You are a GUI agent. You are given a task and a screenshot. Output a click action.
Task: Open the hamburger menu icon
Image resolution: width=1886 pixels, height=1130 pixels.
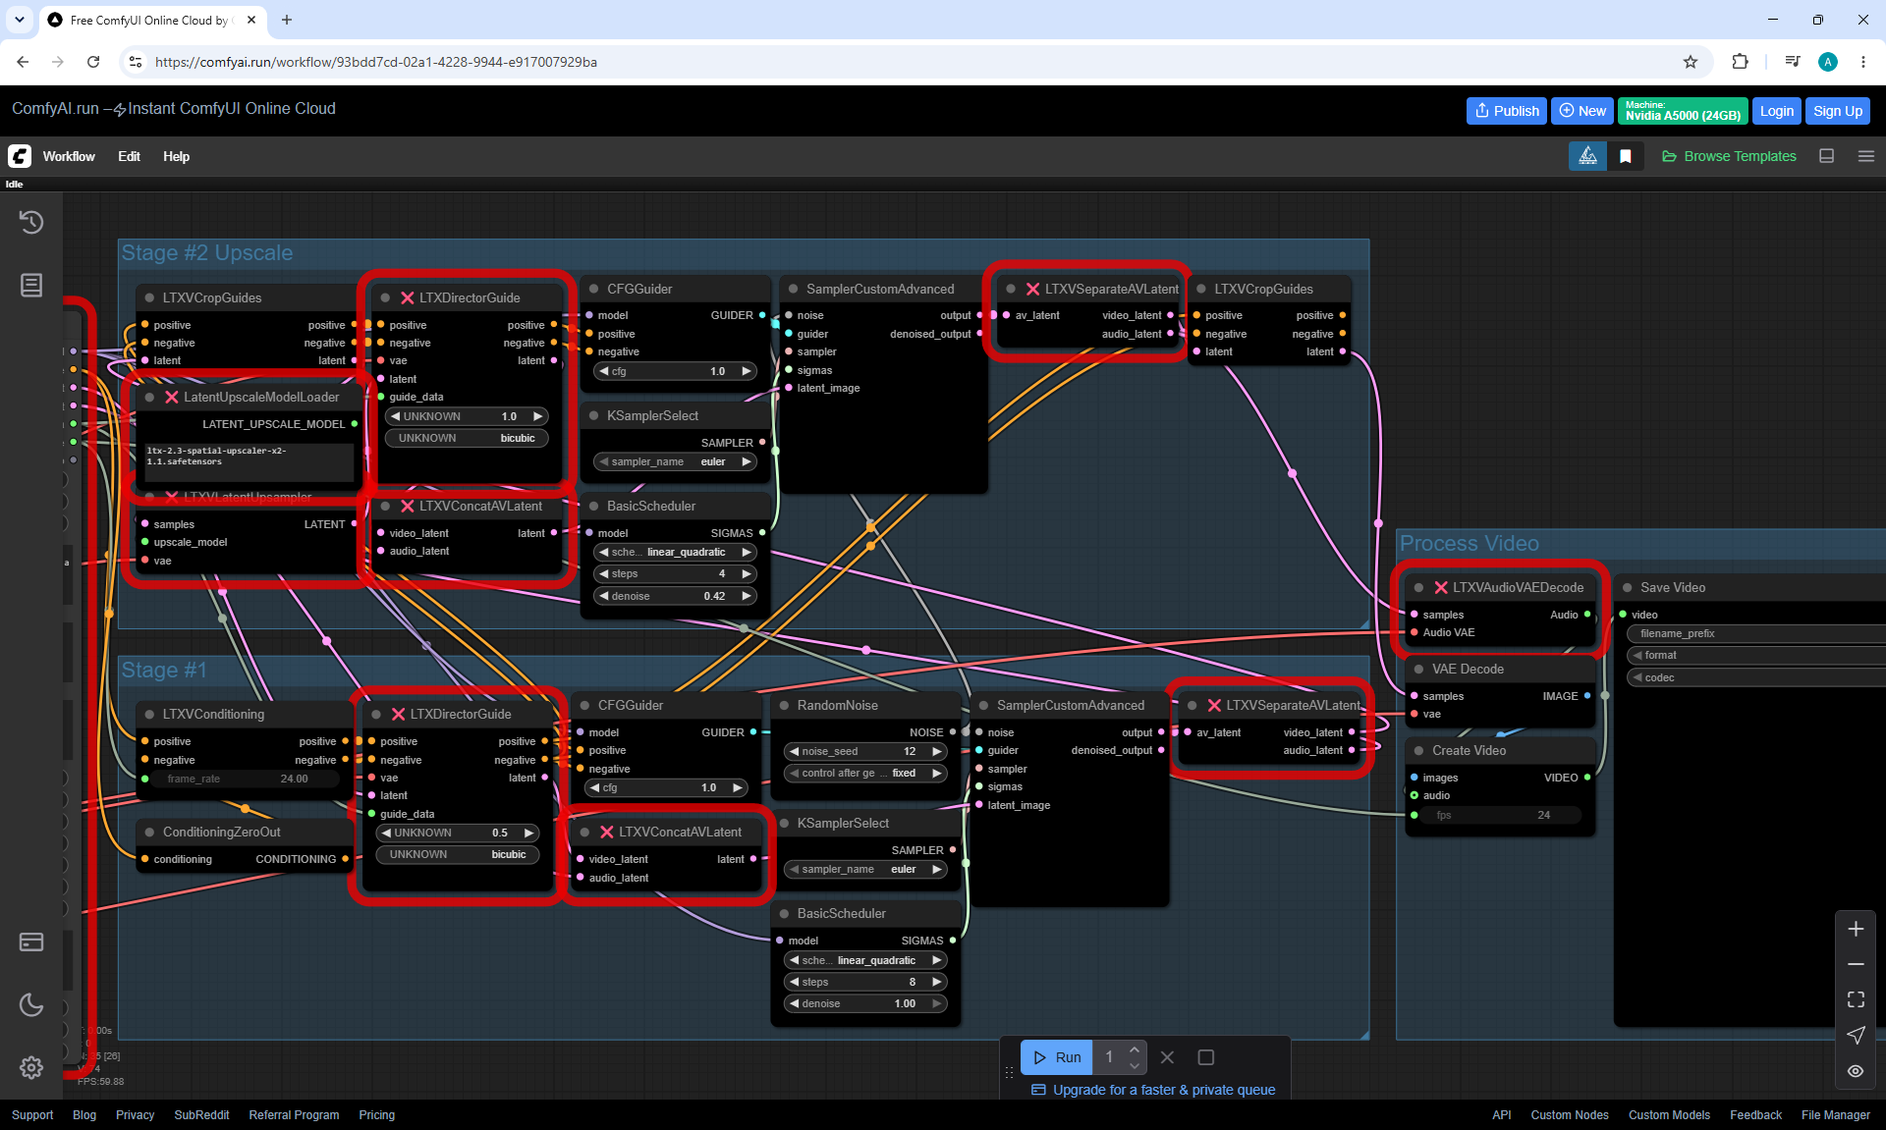point(1866,156)
